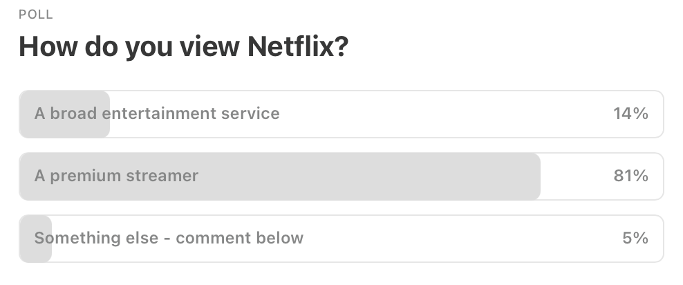
Task: Click the word "Netflix?" in the poll title
Action: [298, 46]
